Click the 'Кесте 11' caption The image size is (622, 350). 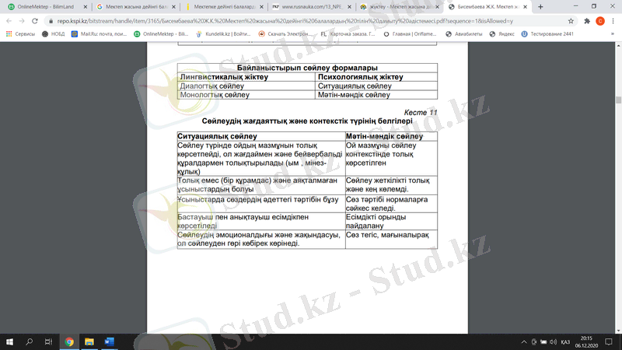tap(421, 113)
